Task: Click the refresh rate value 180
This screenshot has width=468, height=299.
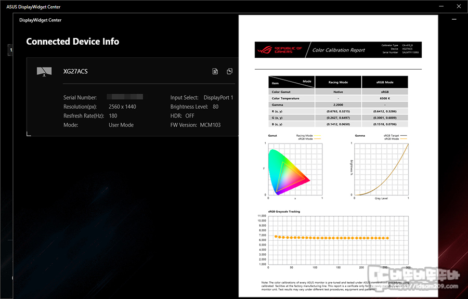Action: click(113, 116)
